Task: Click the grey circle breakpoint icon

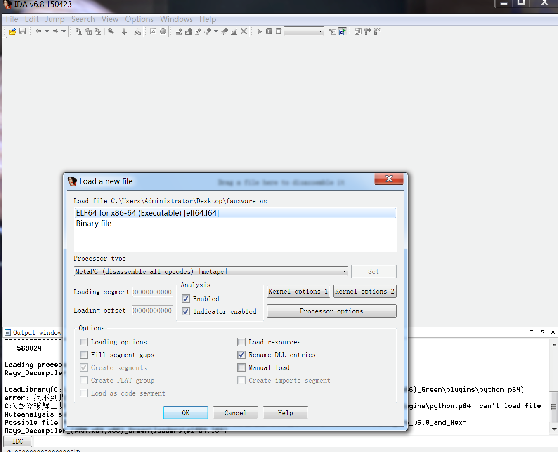Action: point(163,31)
